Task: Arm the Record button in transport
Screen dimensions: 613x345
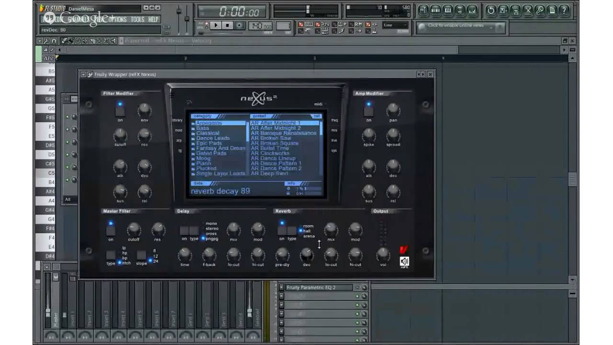Action: [x=239, y=26]
